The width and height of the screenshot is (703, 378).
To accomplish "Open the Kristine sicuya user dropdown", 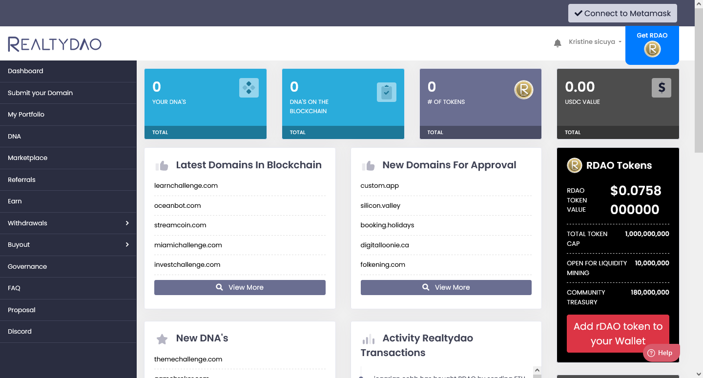I will [x=595, y=42].
